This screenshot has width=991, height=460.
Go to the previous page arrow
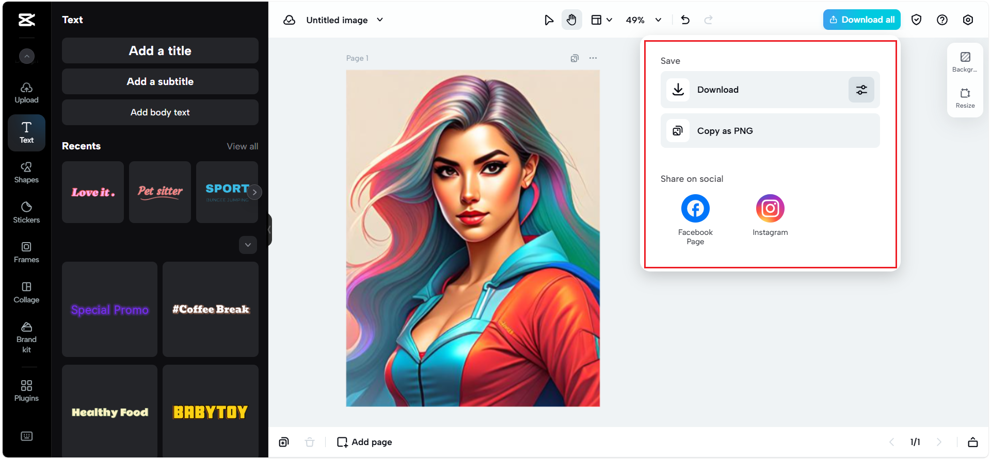pyautogui.click(x=891, y=442)
